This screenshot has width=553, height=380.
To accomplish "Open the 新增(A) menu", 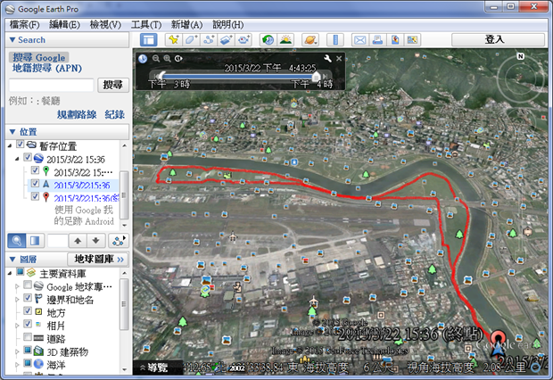I will [x=186, y=25].
